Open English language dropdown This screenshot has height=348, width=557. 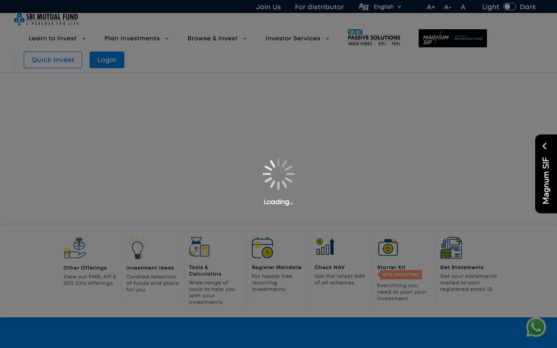coord(387,7)
